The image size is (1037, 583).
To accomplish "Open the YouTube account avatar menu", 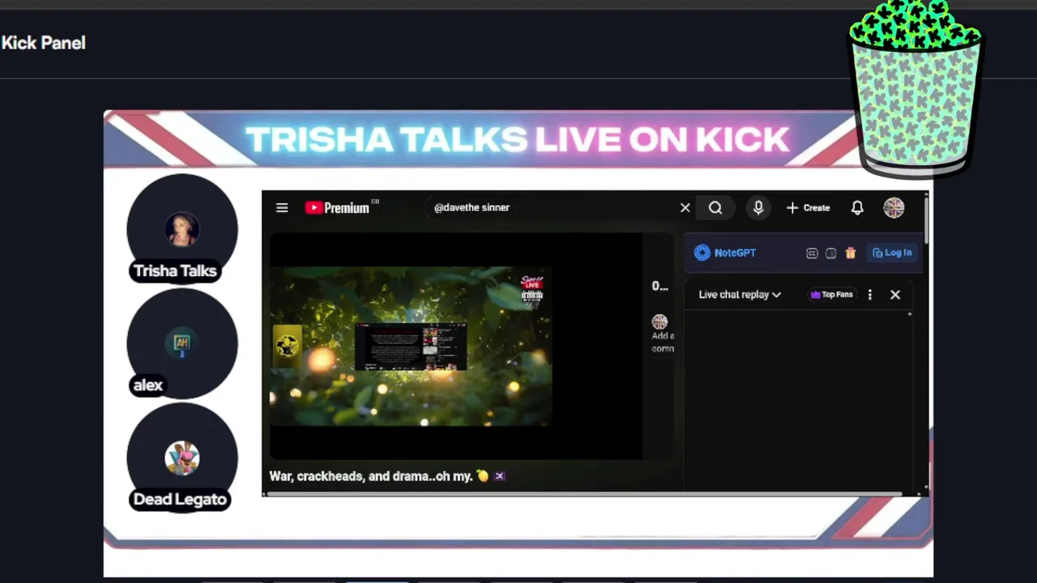I will point(894,208).
